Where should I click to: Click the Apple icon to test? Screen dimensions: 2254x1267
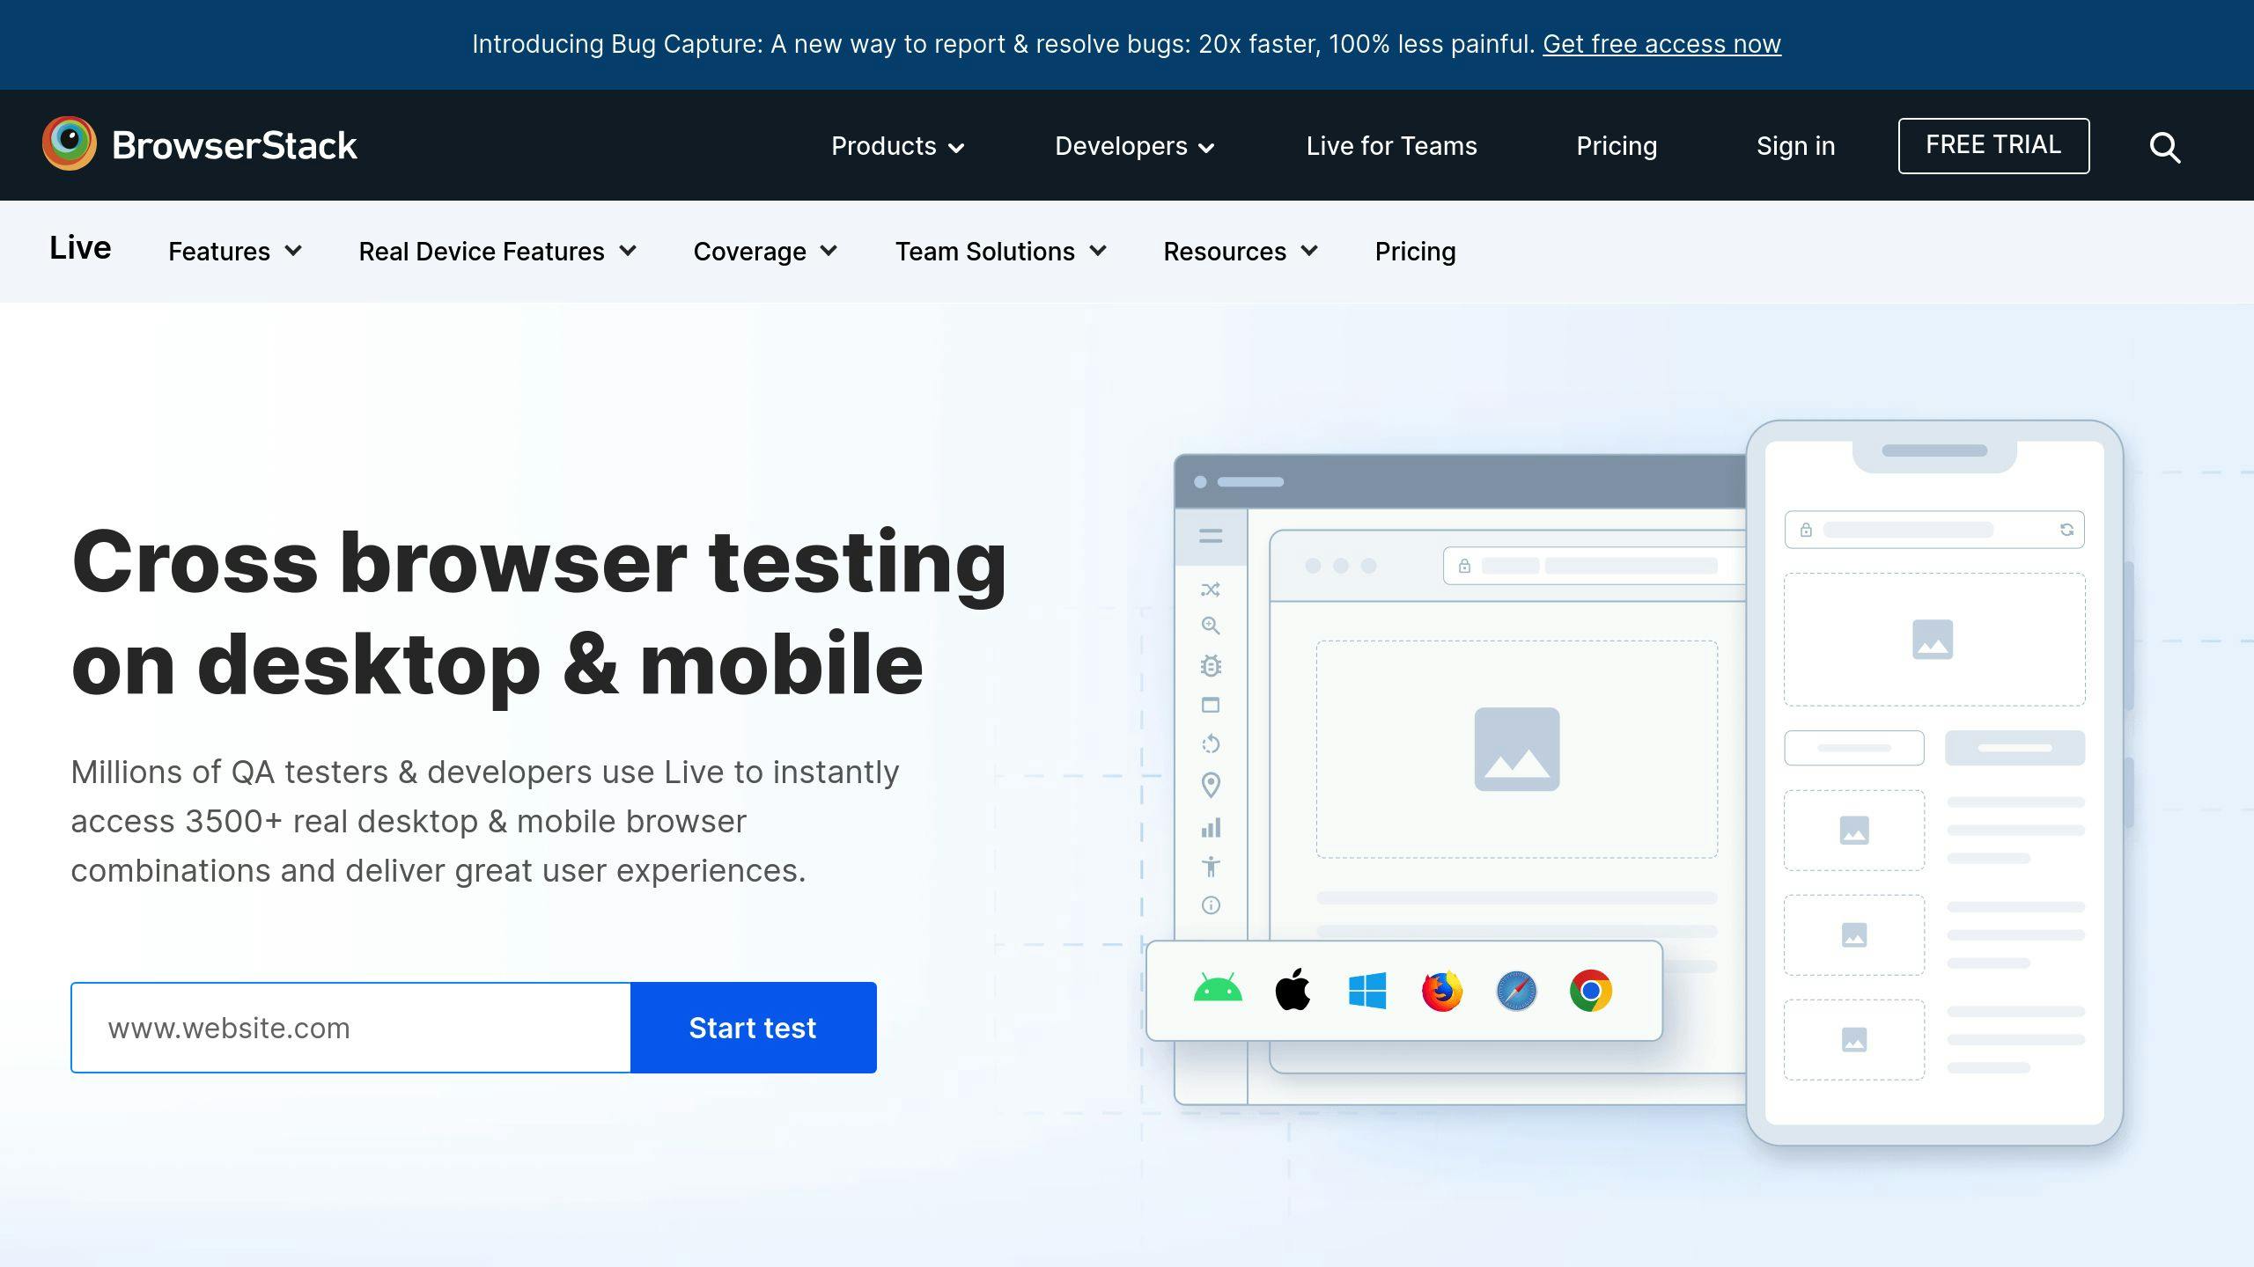coord(1294,990)
